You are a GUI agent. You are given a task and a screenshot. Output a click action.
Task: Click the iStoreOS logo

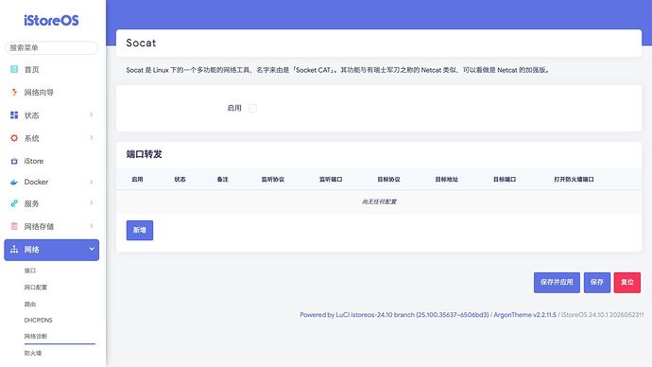coord(51,21)
